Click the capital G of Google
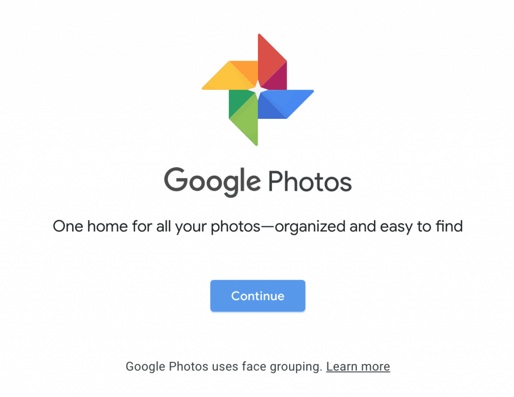Screen dimensions: 514x397 pos(176,179)
